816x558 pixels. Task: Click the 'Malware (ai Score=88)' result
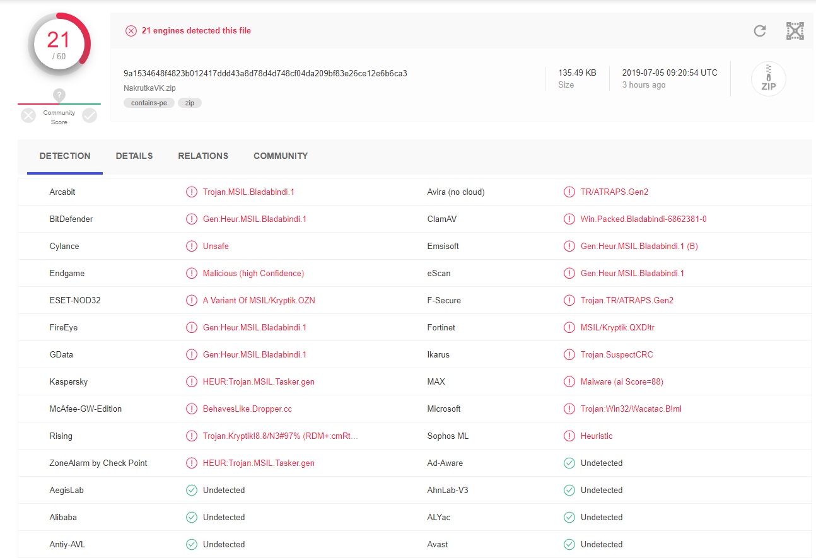[x=622, y=381]
